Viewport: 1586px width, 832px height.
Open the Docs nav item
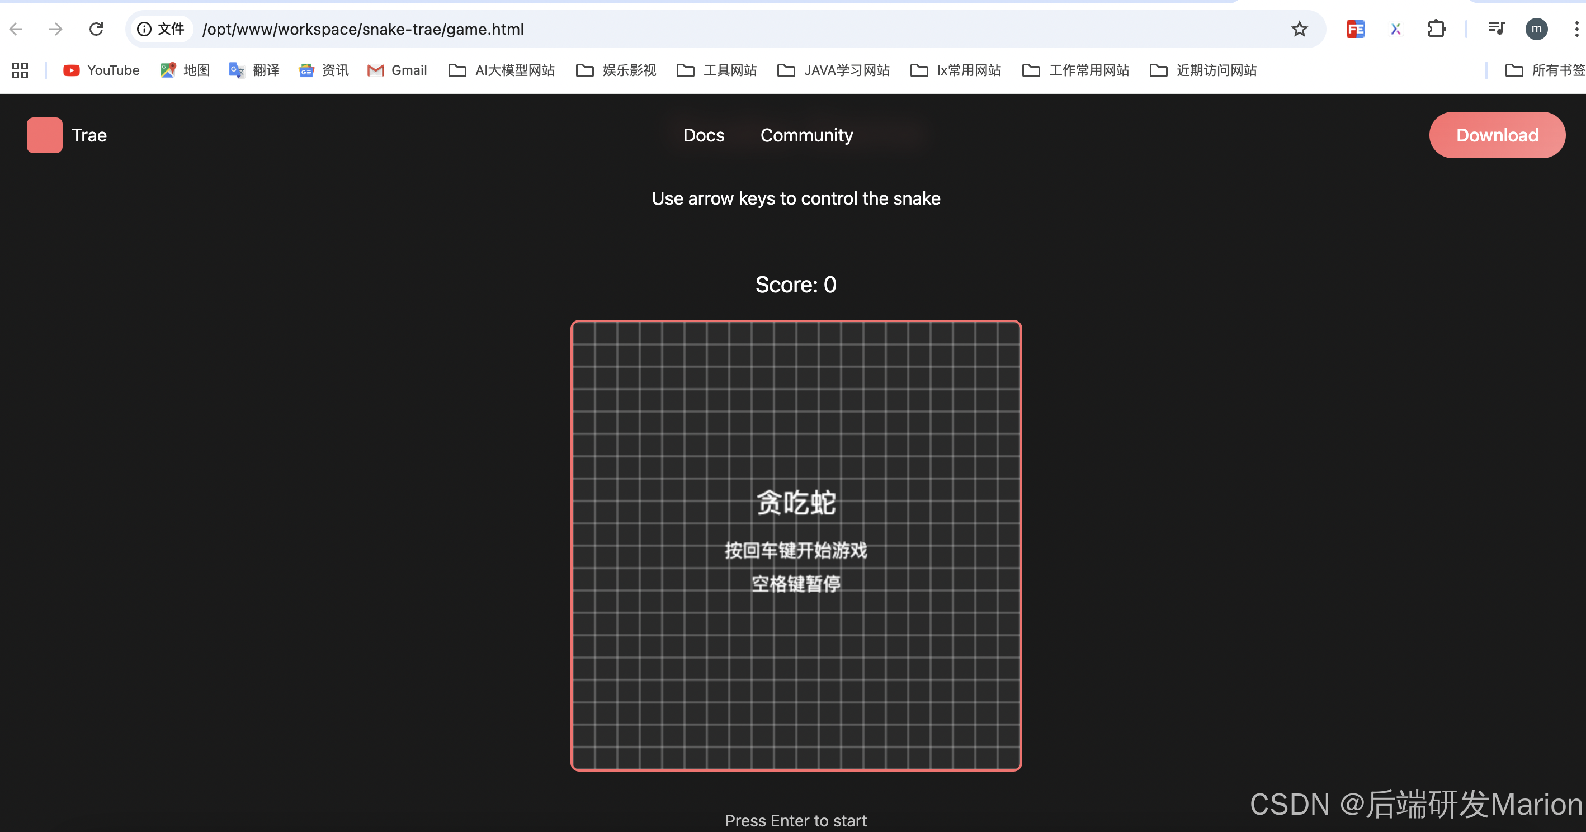pyautogui.click(x=704, y=135)
